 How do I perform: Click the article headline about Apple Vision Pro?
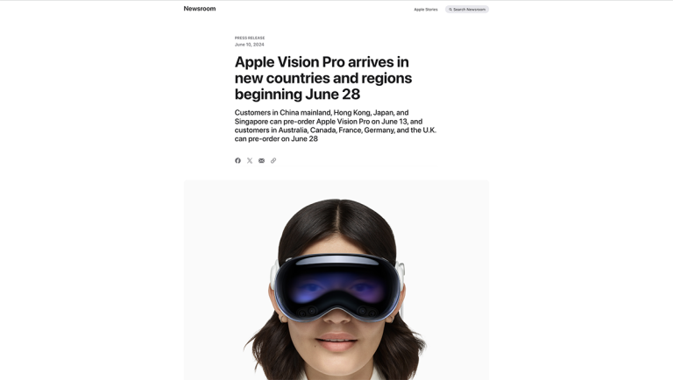tap(323, 78)
